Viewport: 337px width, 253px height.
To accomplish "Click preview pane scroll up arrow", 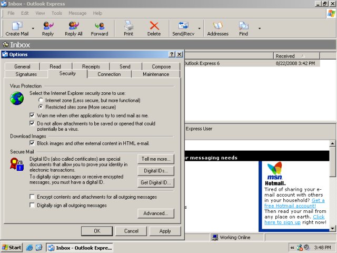I will tap(332, 143).
